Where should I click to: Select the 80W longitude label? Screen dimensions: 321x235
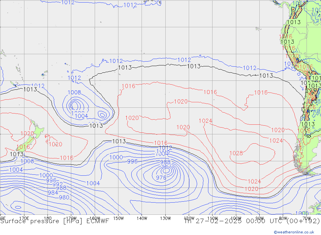(283, 218)
